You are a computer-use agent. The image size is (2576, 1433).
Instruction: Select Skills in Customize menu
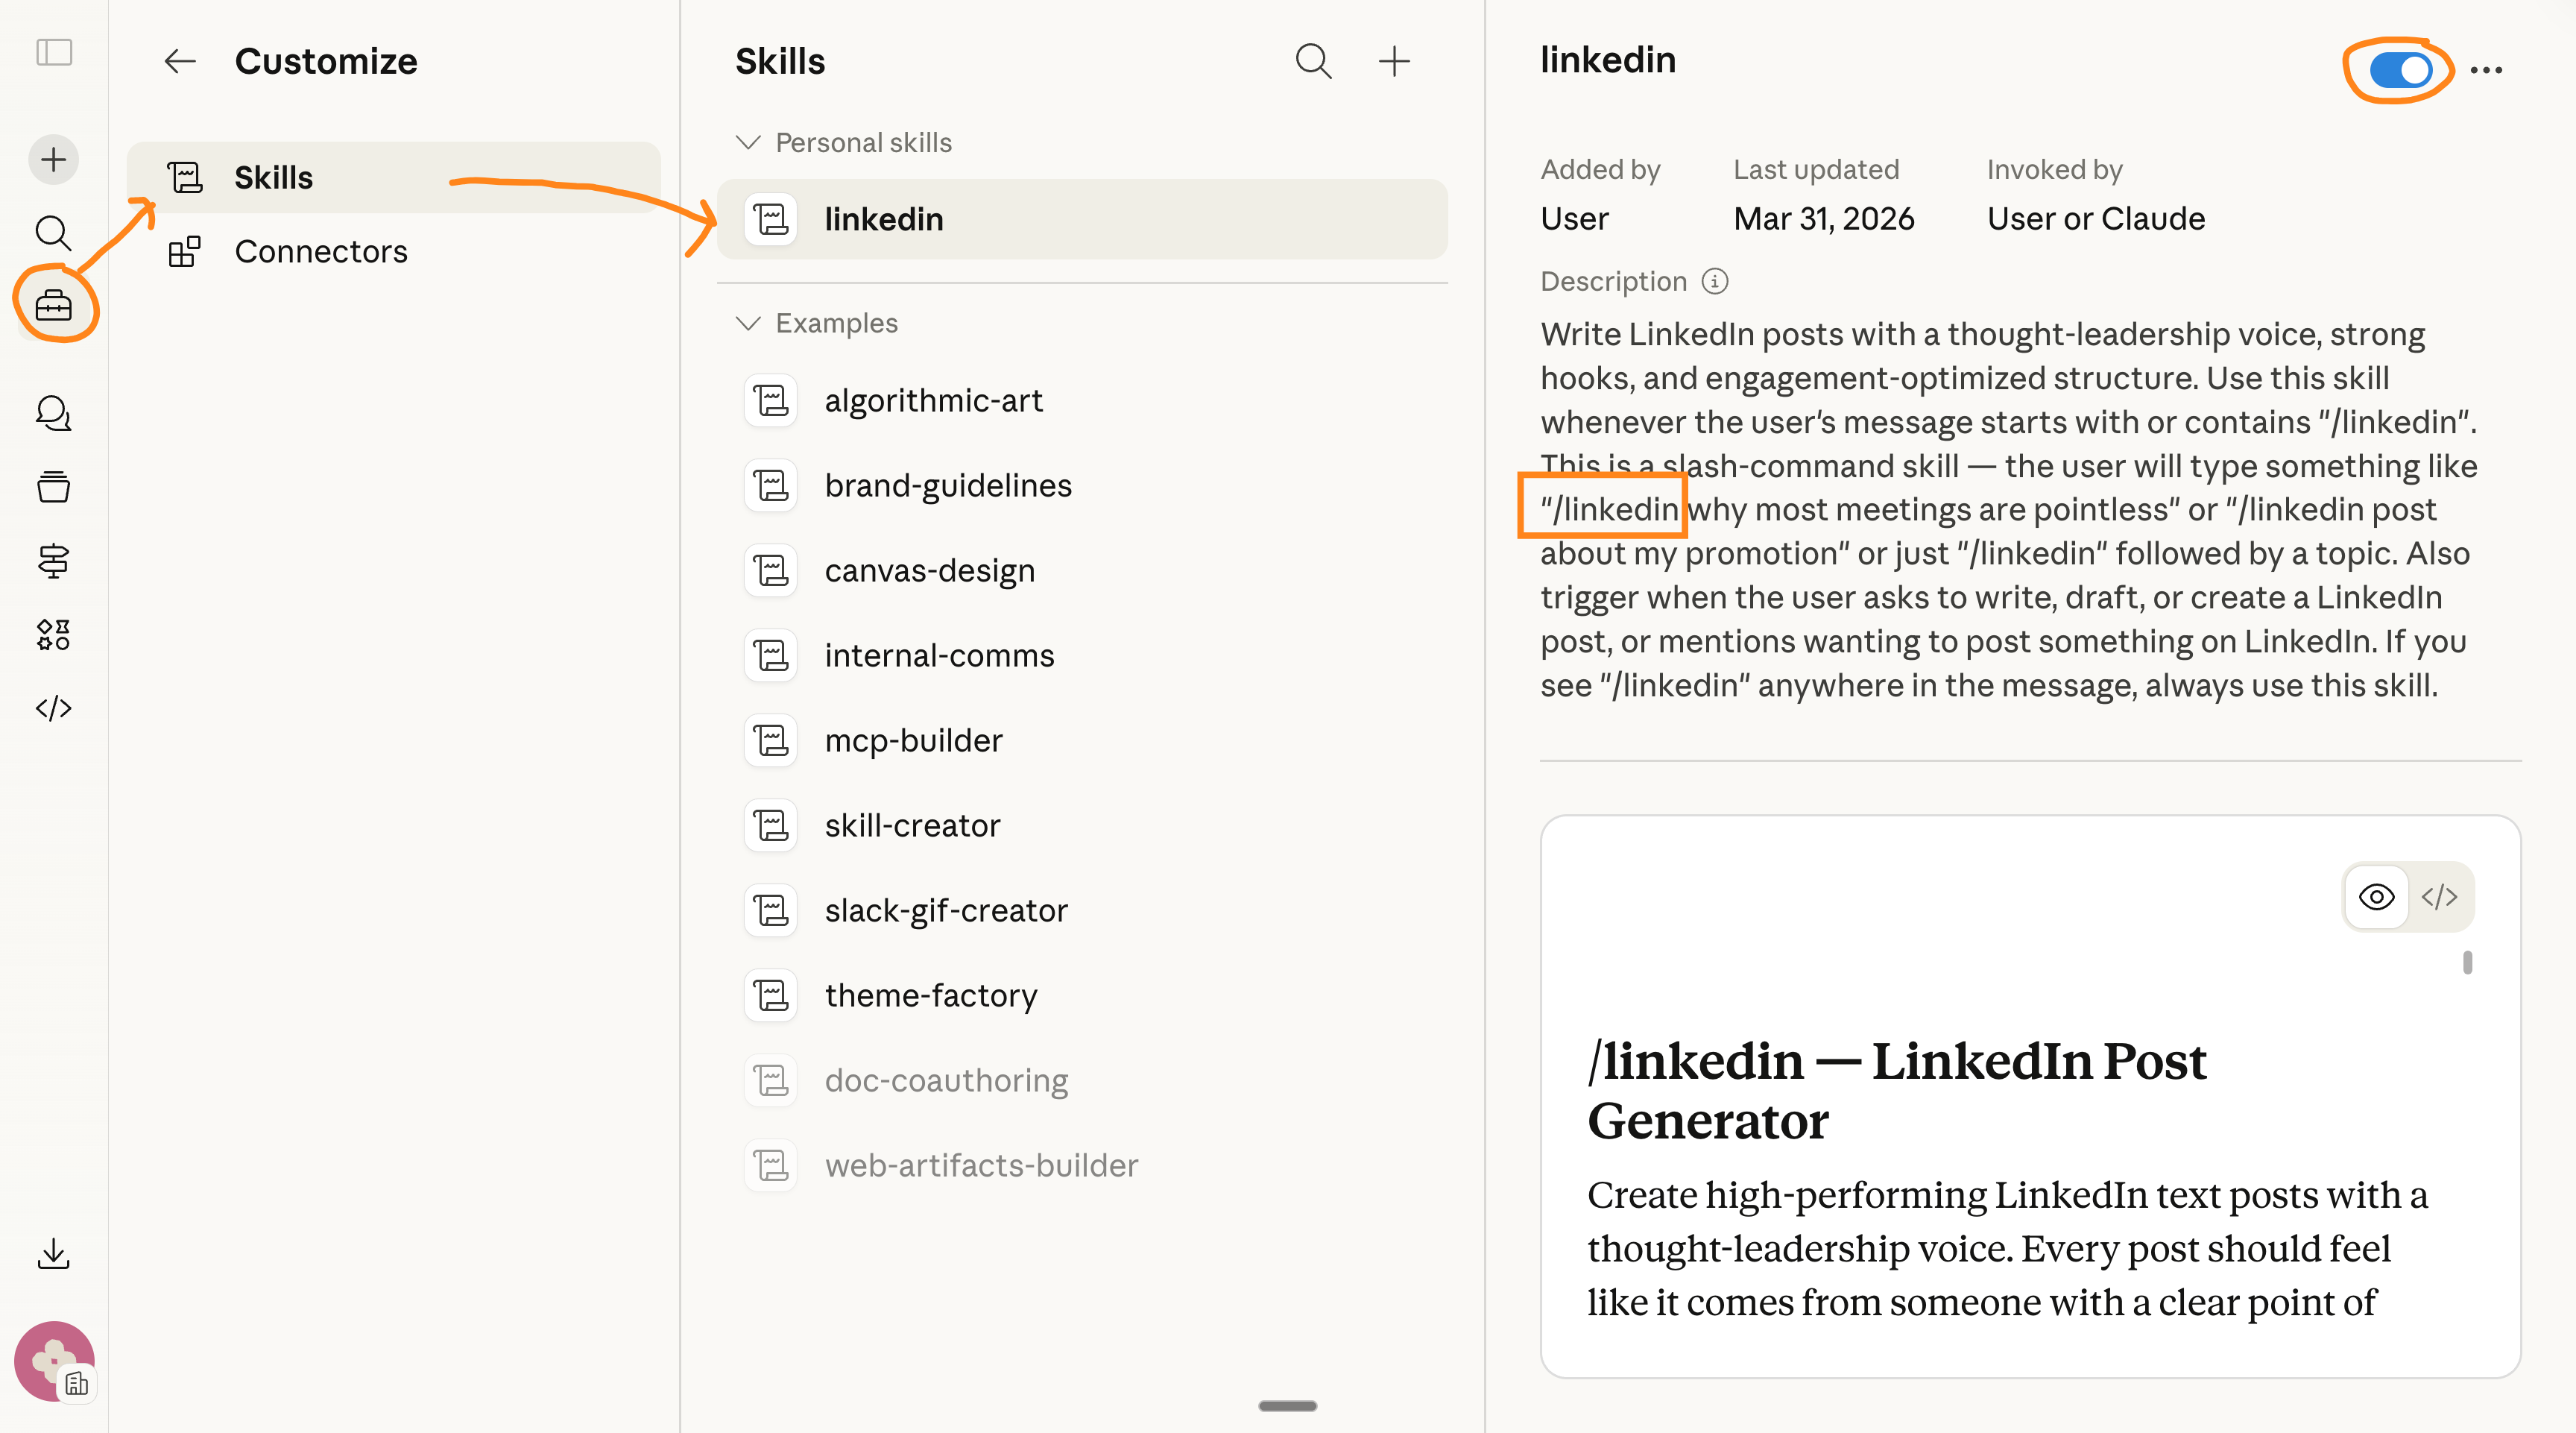coord(273,177)
